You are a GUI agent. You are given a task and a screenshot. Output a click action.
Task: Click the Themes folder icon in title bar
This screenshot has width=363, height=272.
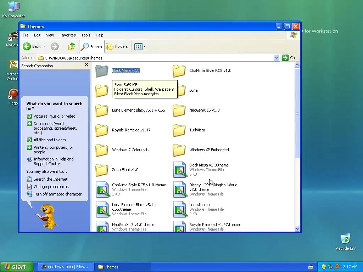(x=23, y=26)
